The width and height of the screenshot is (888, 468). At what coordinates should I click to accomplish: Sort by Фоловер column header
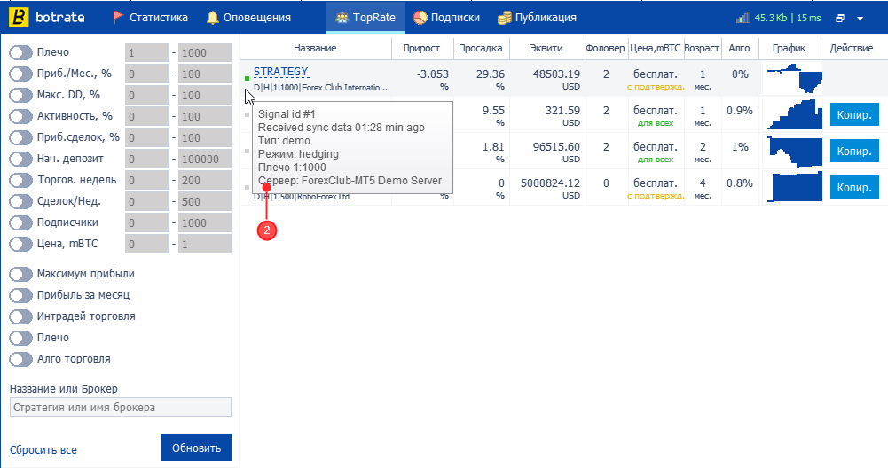(605, 48)
